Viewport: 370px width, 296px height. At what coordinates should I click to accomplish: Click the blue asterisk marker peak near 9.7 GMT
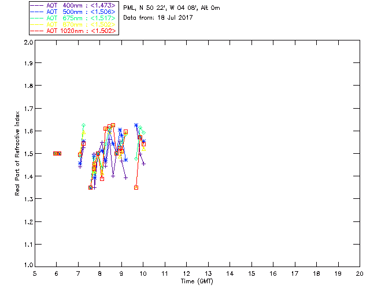point(136,125)
